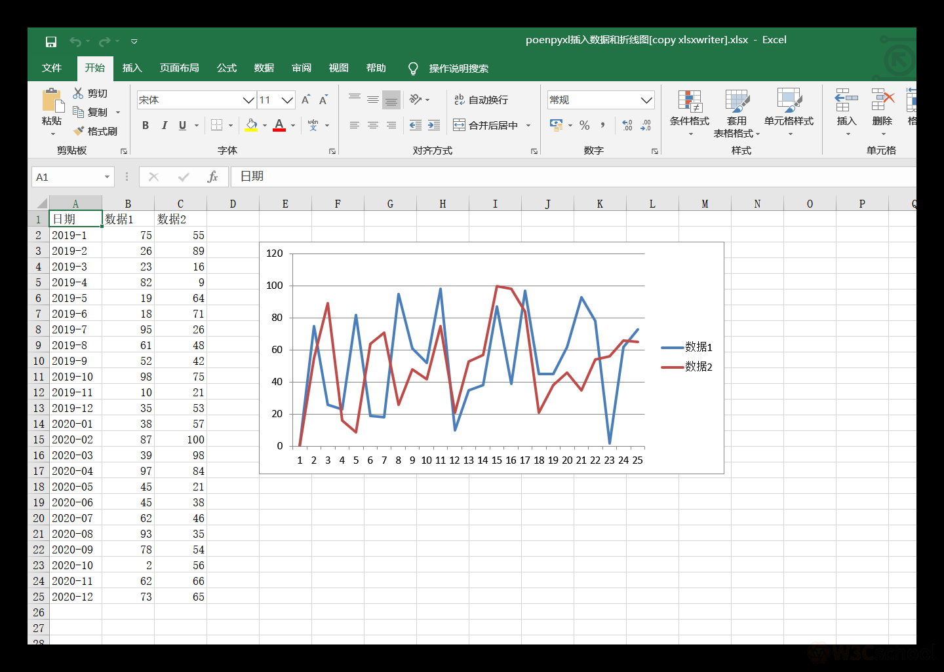Image resolution: width=944 pixels, height=672 pixels.
Task: Open the Merge & Center (合并后居中) dropdown
Action: click(x=528, y=125)
